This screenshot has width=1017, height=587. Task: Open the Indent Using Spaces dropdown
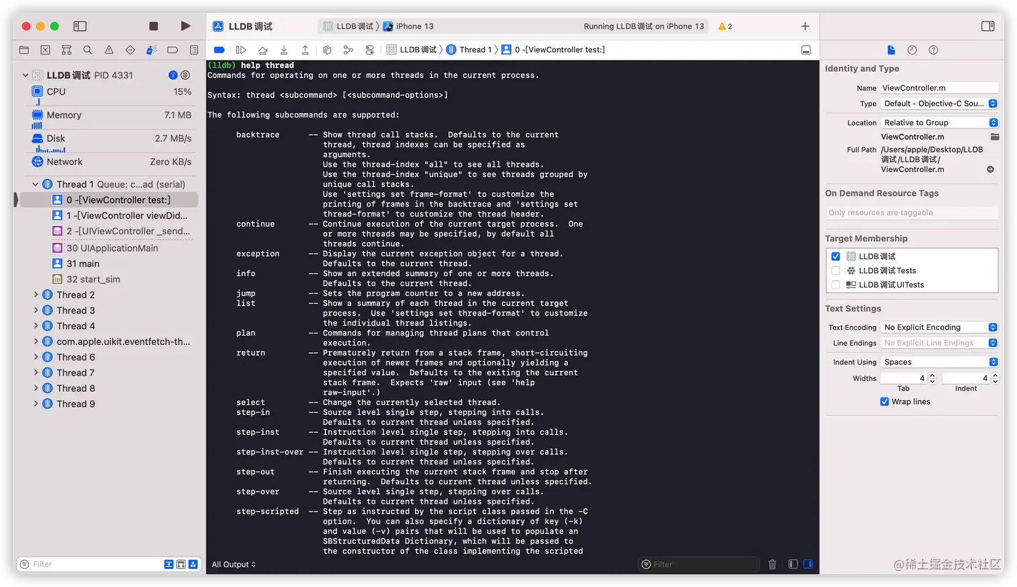pos(940,362)
